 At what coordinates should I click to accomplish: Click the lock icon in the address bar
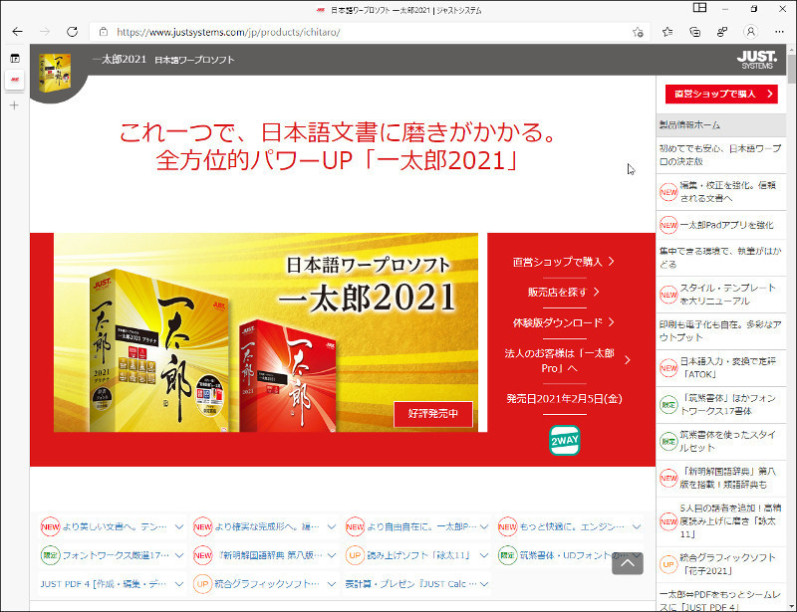(x=103, y=31)
